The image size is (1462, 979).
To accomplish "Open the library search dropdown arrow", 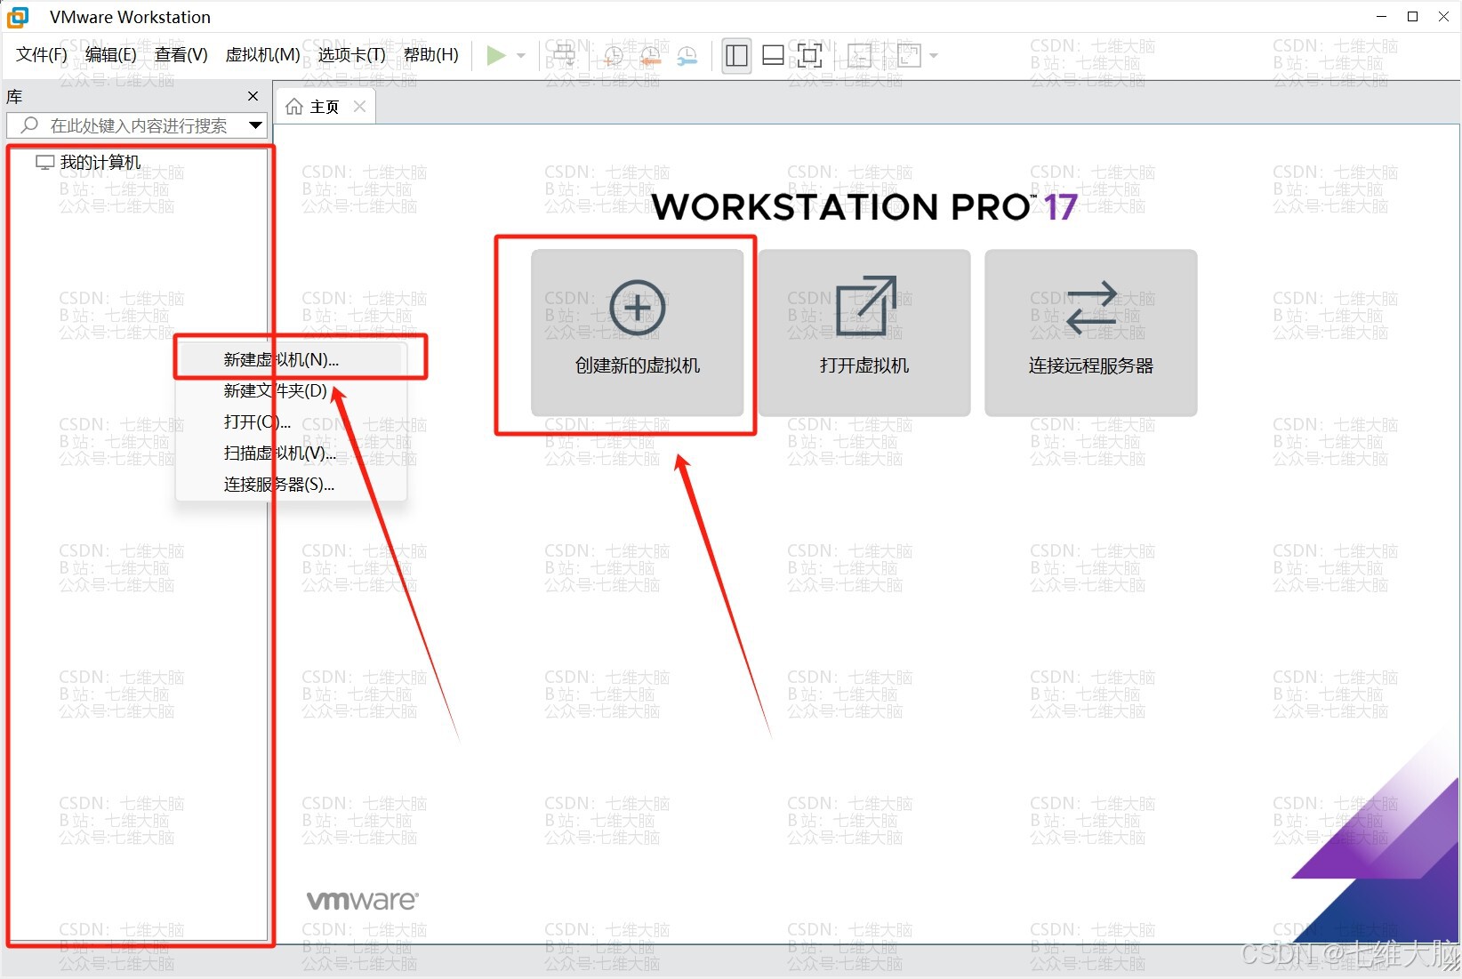I will (x=255, y=125).
